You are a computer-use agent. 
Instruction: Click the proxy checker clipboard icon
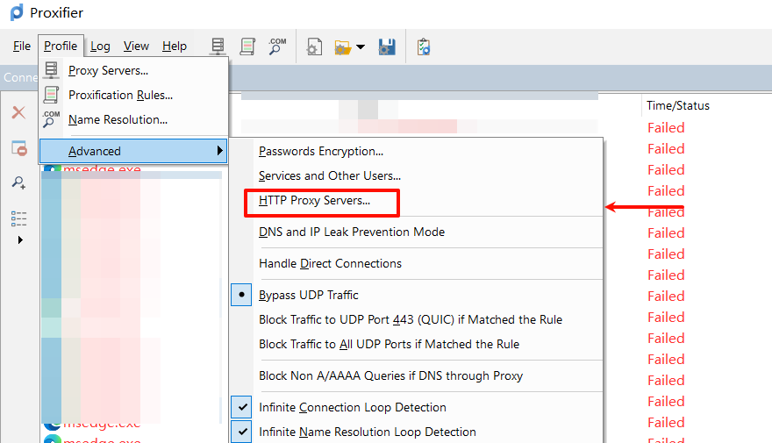coord(424,46)
